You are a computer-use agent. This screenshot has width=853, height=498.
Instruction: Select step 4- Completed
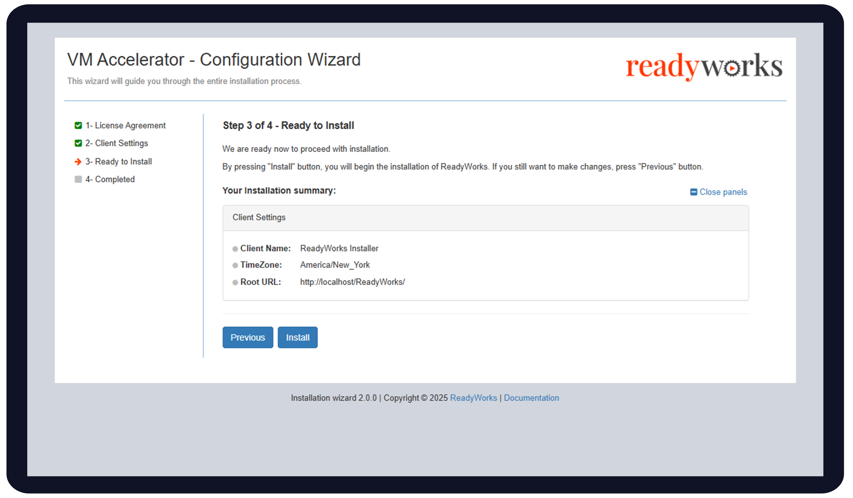click(110, 179)
